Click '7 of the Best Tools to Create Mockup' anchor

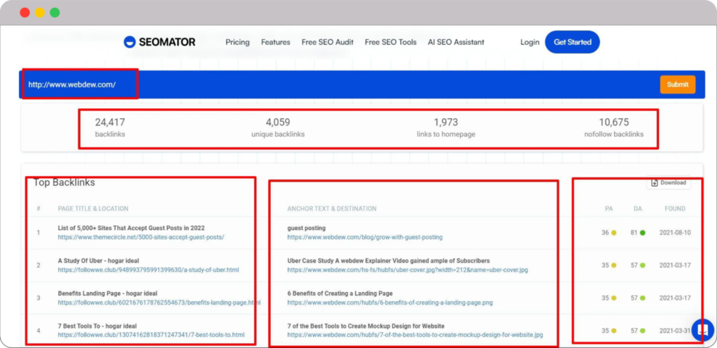[366, 326]
